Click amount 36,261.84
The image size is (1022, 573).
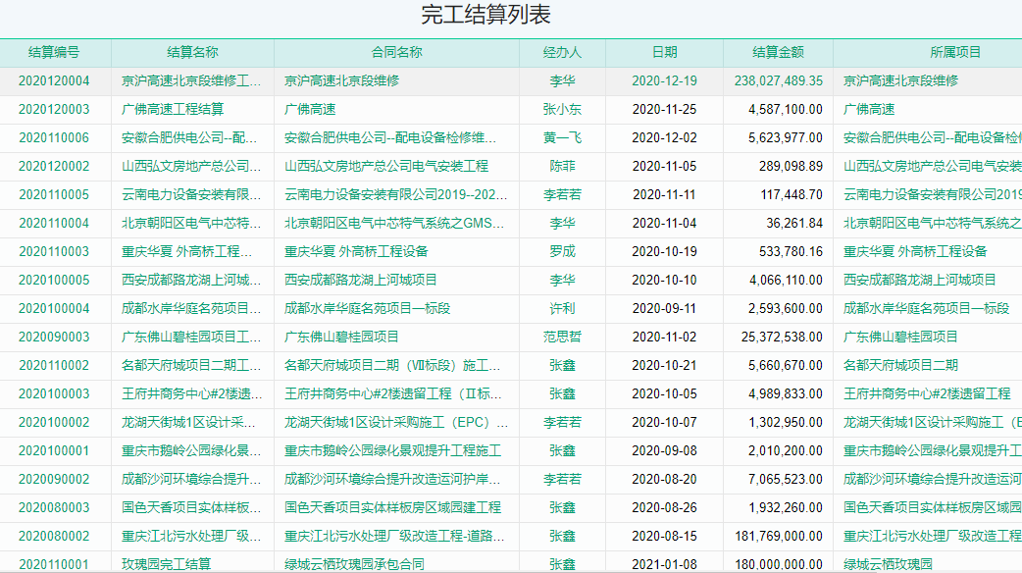pos(794,224)
